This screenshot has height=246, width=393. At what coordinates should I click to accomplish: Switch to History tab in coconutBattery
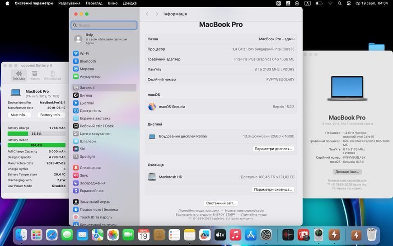click(35, 76)
